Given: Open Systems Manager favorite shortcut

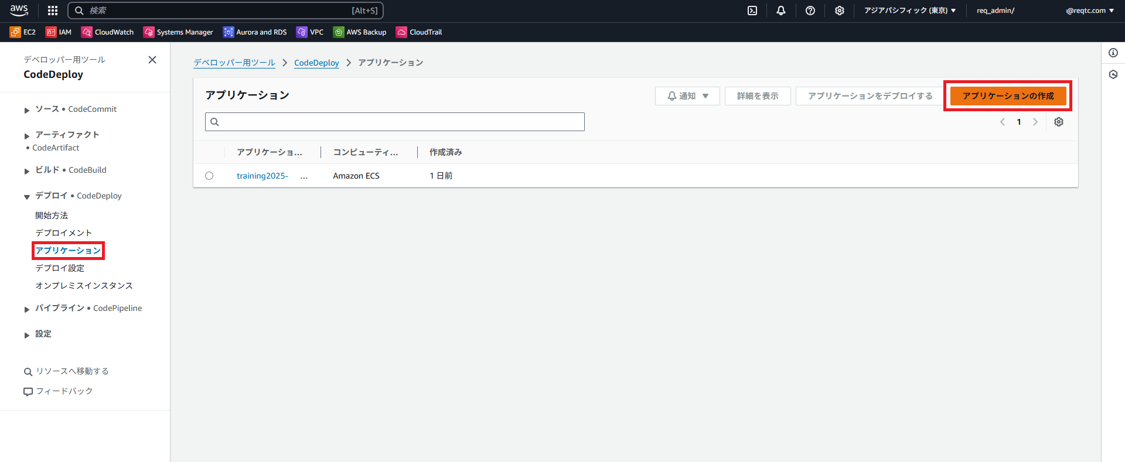Looking at the screenshot, I should tap(178, 32).
